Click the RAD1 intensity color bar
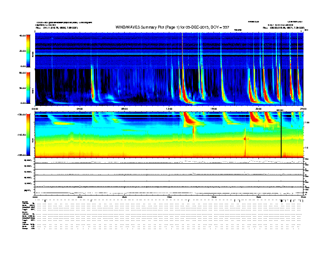Image resolution: width=327 pixels, height=253 pixels. pos(28,88)
